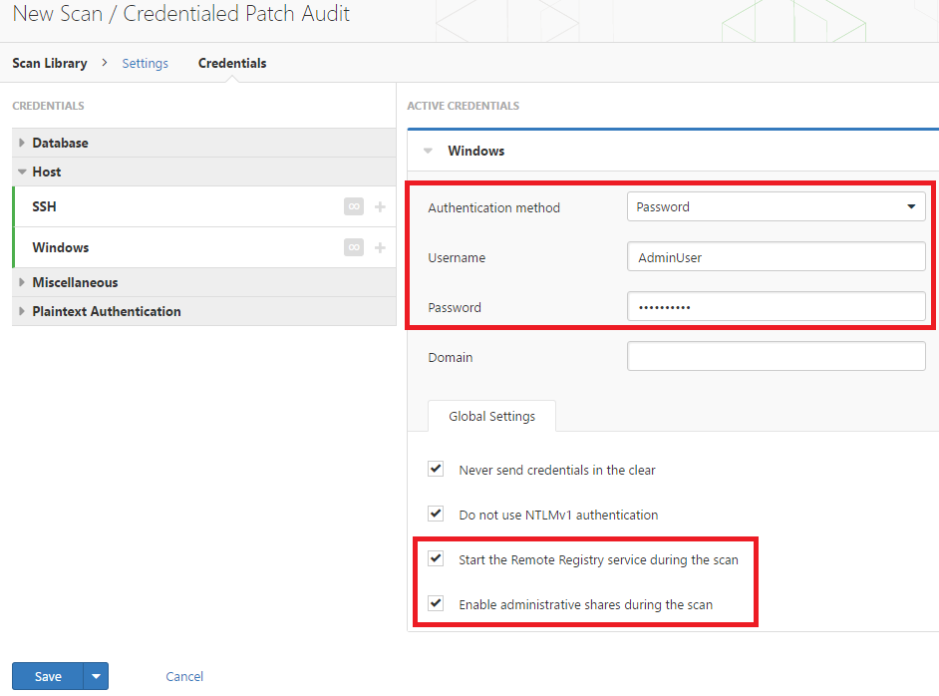Add Windows credential with plus icon

380,247
